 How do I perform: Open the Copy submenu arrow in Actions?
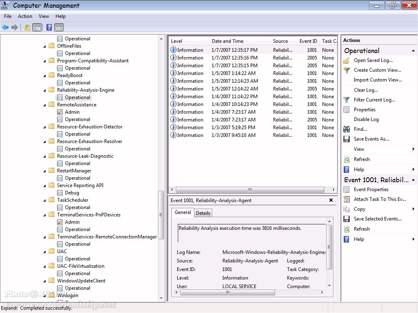413,209
